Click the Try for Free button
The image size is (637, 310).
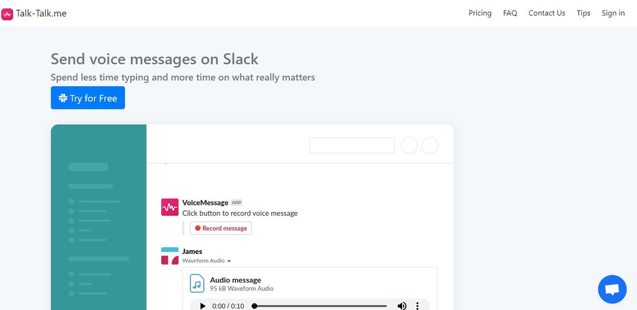point(88,98)
